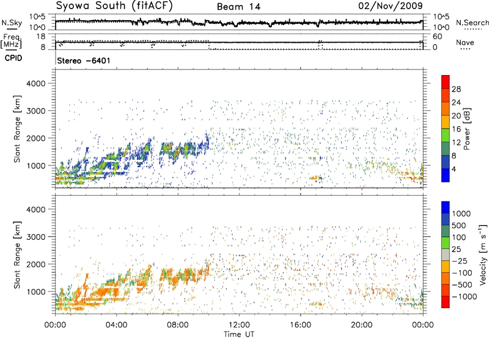The width and height of the screenshot is (489, 338).
Task: Click the N.Search dotted legend sample line
Action: click(473, 29)
